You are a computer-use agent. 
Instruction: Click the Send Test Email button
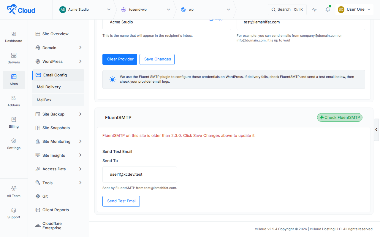[121, 201]
